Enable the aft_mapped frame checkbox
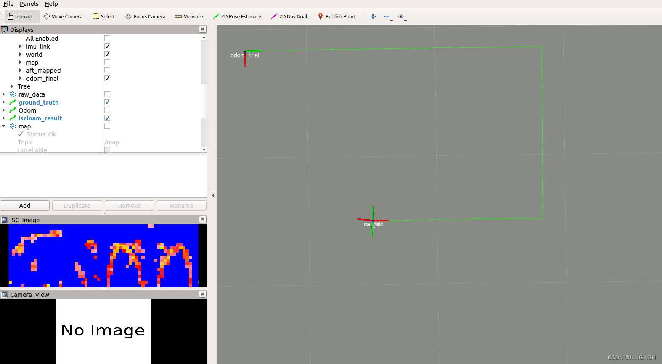 pos(107,70)
